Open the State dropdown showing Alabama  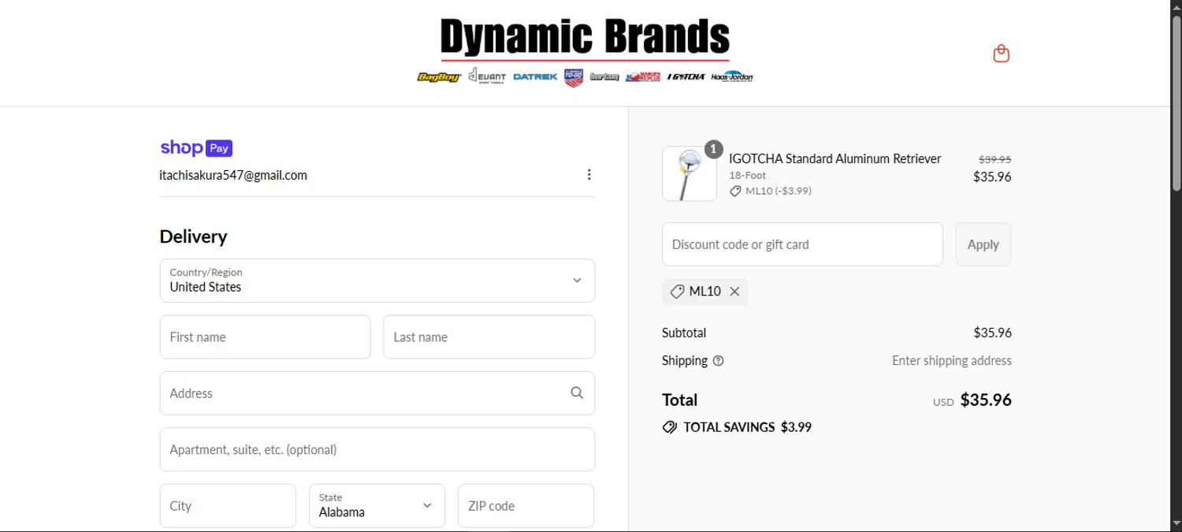coord(377,506)
